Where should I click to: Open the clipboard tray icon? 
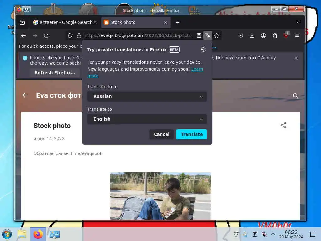255,234
